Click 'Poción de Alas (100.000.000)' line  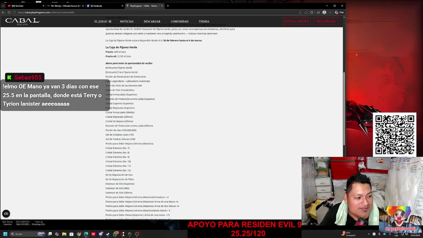(121, 130)
